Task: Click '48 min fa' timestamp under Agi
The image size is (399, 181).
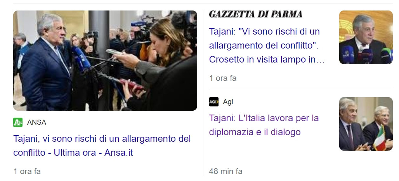Action: [x=226, y=171]
